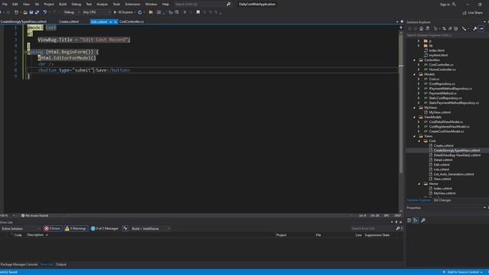This screenshot has height=275, width=489.
Task: Open the Debug configuration dropdown
Action: pos(71,12)
